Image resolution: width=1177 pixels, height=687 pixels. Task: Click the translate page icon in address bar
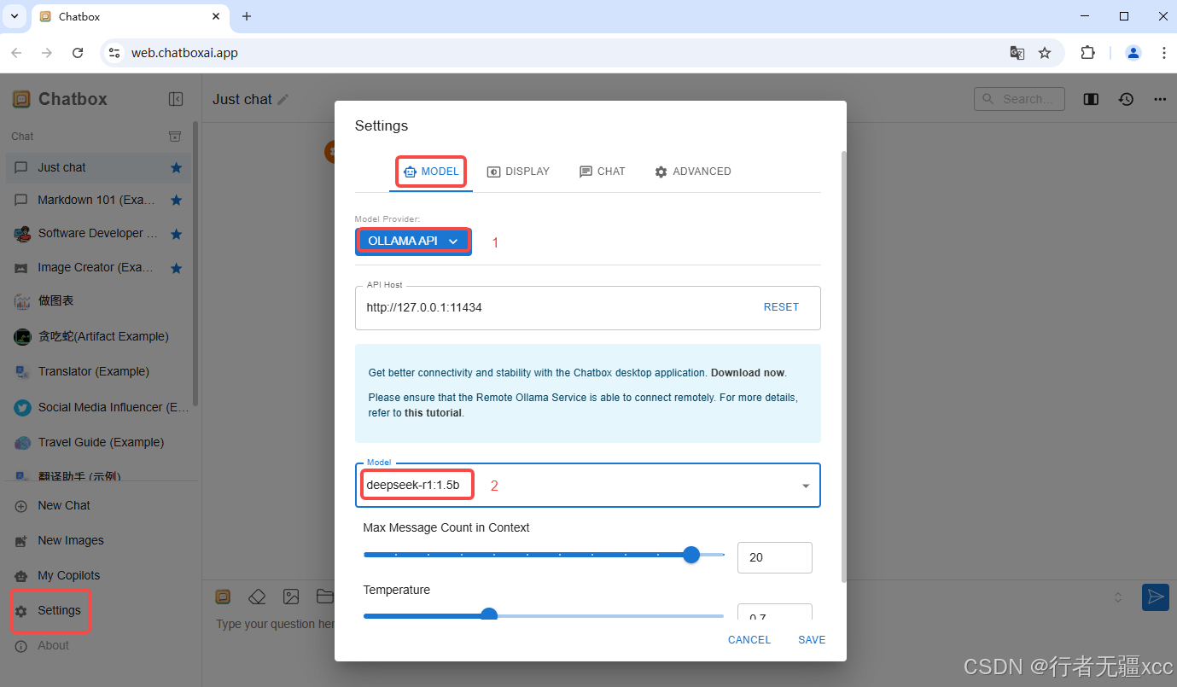1017,53
